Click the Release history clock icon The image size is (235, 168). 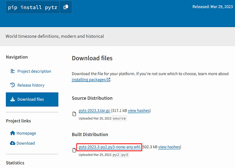(13, 85)
